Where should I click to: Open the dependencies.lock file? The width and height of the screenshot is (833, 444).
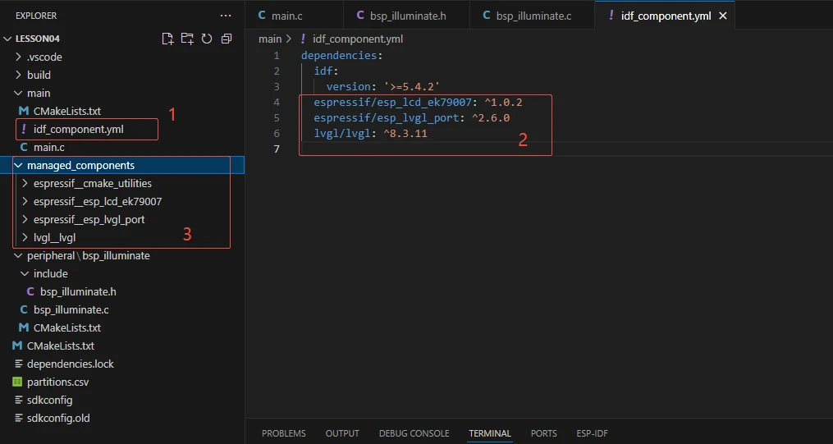pos(70,364)
